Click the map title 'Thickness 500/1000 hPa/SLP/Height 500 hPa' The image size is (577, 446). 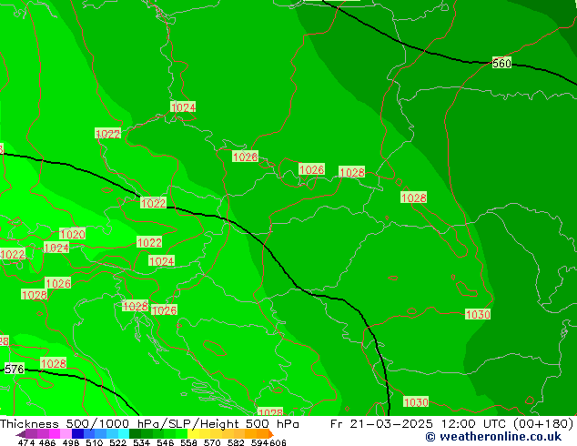[x=149, y=424]
